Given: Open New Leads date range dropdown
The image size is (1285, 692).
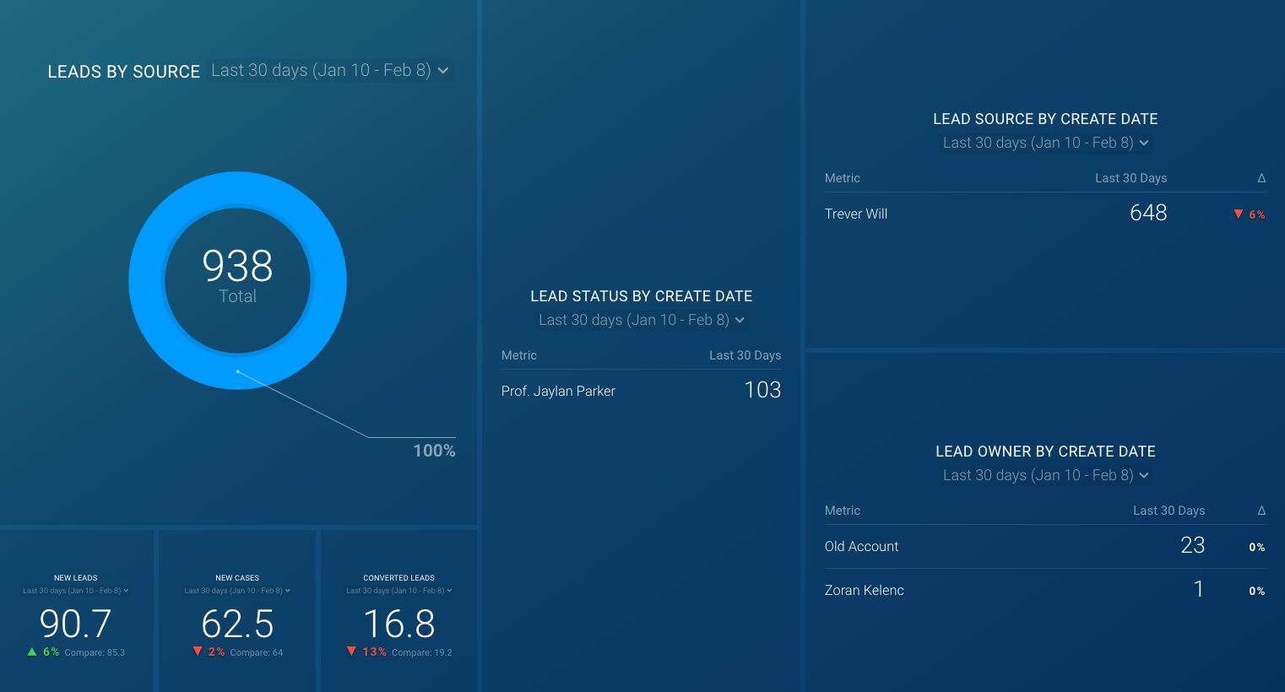Looking at the screenshot, I should coord(76,591).
